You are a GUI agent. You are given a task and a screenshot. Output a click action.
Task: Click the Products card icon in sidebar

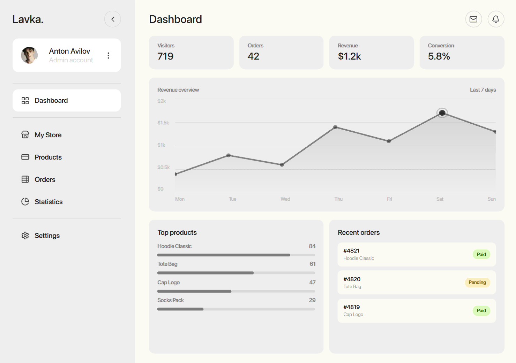(x=25, y=157)
